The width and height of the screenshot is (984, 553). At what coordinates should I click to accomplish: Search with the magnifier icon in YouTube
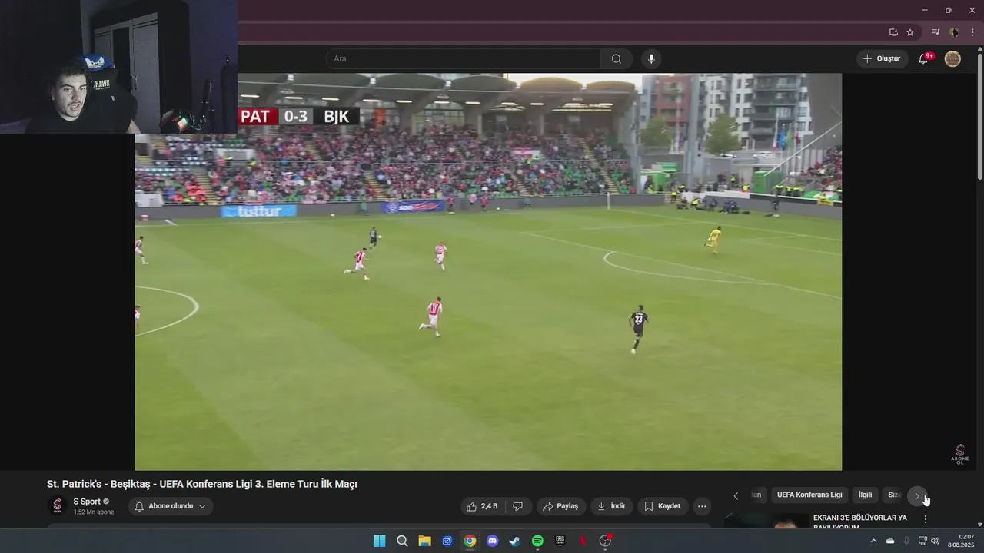tap(617, 59)
